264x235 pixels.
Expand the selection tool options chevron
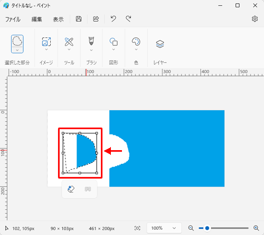[17, 50]
